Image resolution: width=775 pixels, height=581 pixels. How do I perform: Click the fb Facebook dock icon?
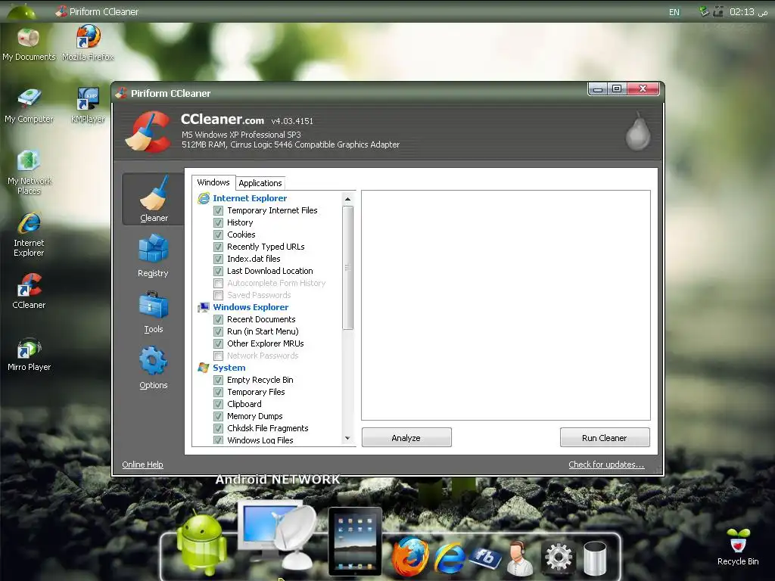[485, 558]
